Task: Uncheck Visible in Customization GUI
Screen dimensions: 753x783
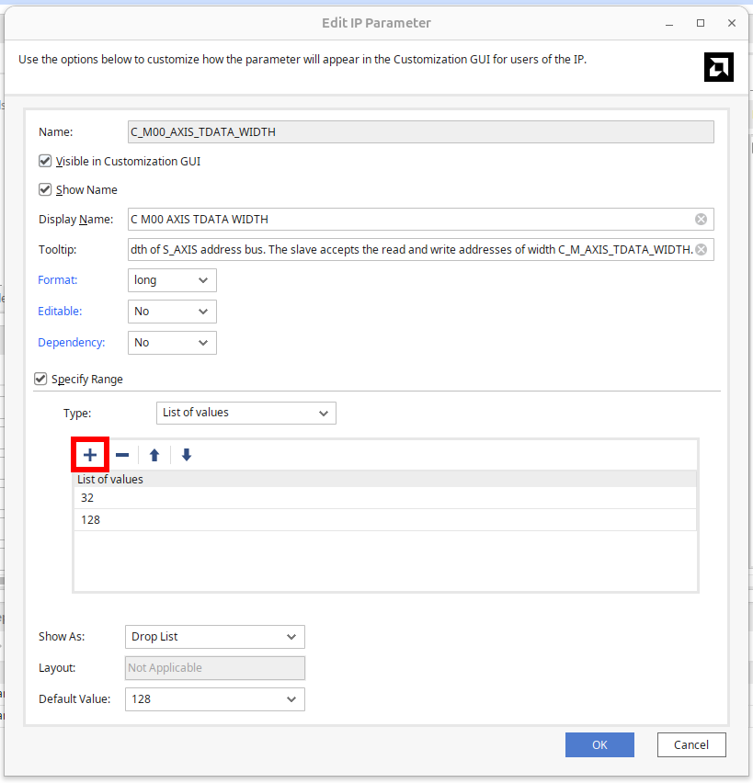Action: (x=44, y=160)
